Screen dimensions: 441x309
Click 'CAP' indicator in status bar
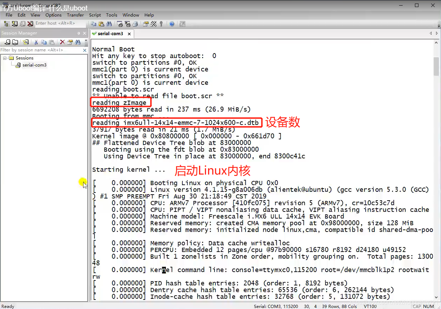coord(417,306)
